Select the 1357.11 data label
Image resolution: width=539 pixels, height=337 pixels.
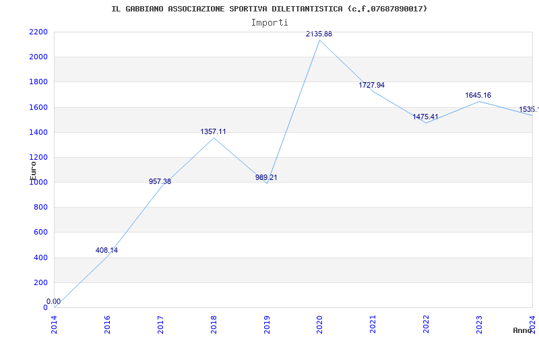point(213,131)
